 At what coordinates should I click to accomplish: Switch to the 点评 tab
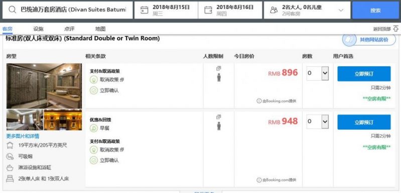tap(69, 29)
